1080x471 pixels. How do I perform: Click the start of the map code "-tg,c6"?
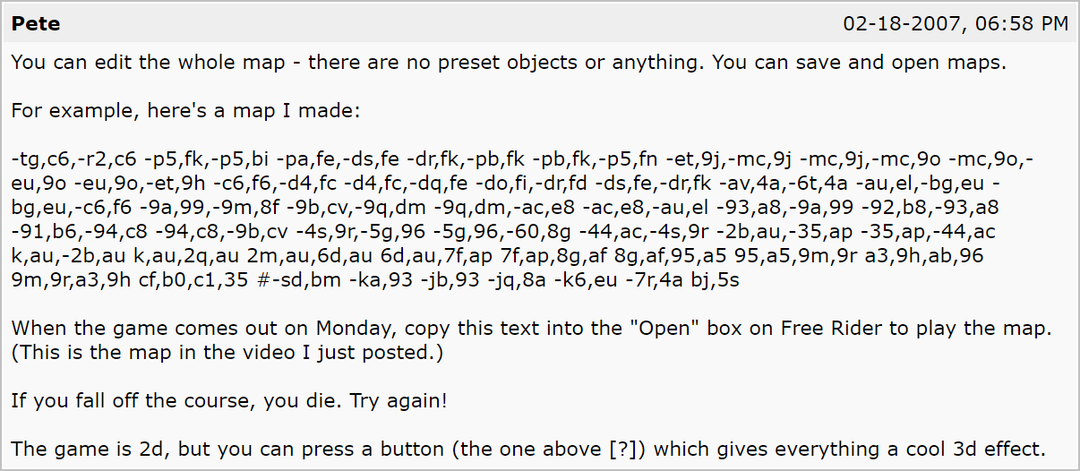click(40, 160)
